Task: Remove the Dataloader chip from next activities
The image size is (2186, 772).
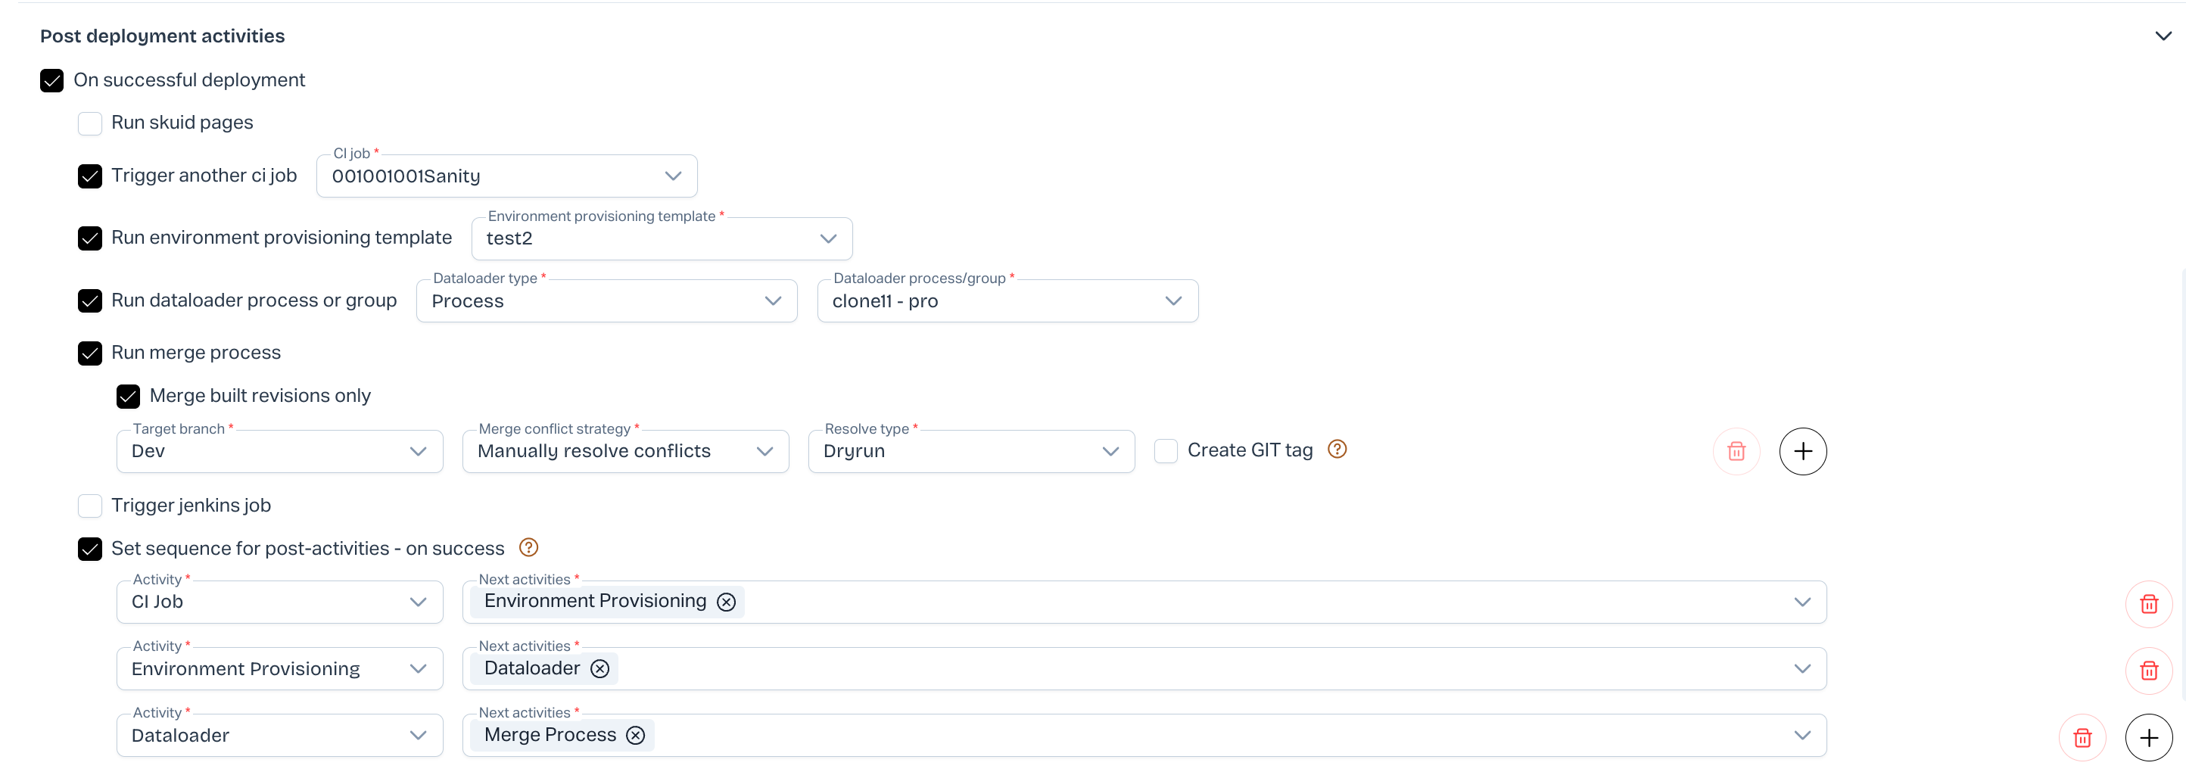Action: point(600,668)
